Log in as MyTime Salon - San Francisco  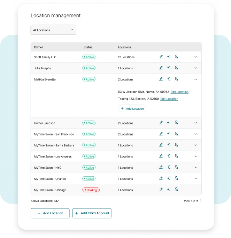click(x=169, y=134)
